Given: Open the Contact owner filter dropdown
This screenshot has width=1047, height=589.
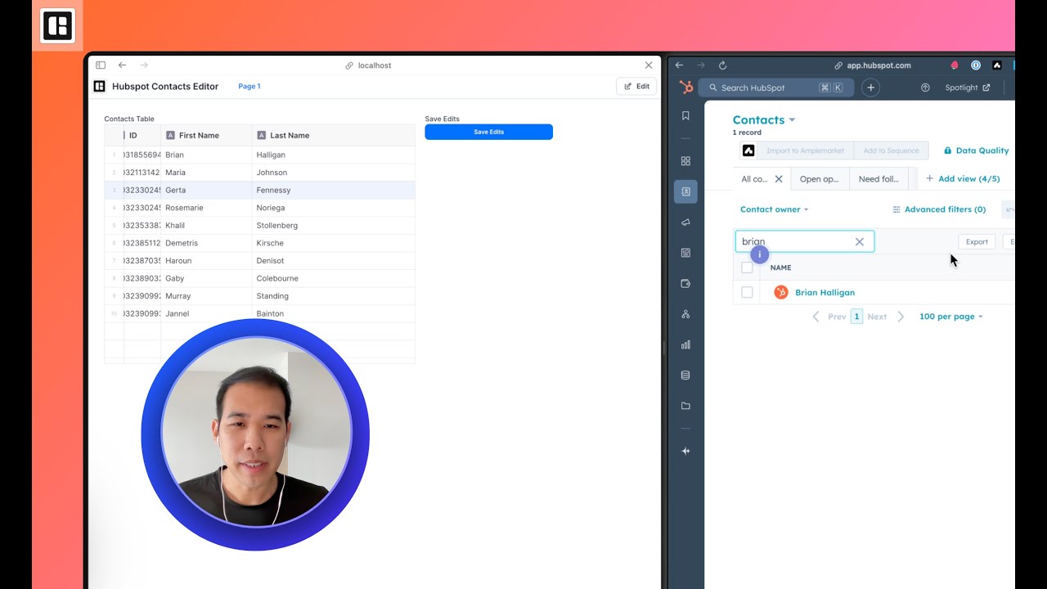Looking at the screenshot, I should pyautogui.click(x=774, y=209).
